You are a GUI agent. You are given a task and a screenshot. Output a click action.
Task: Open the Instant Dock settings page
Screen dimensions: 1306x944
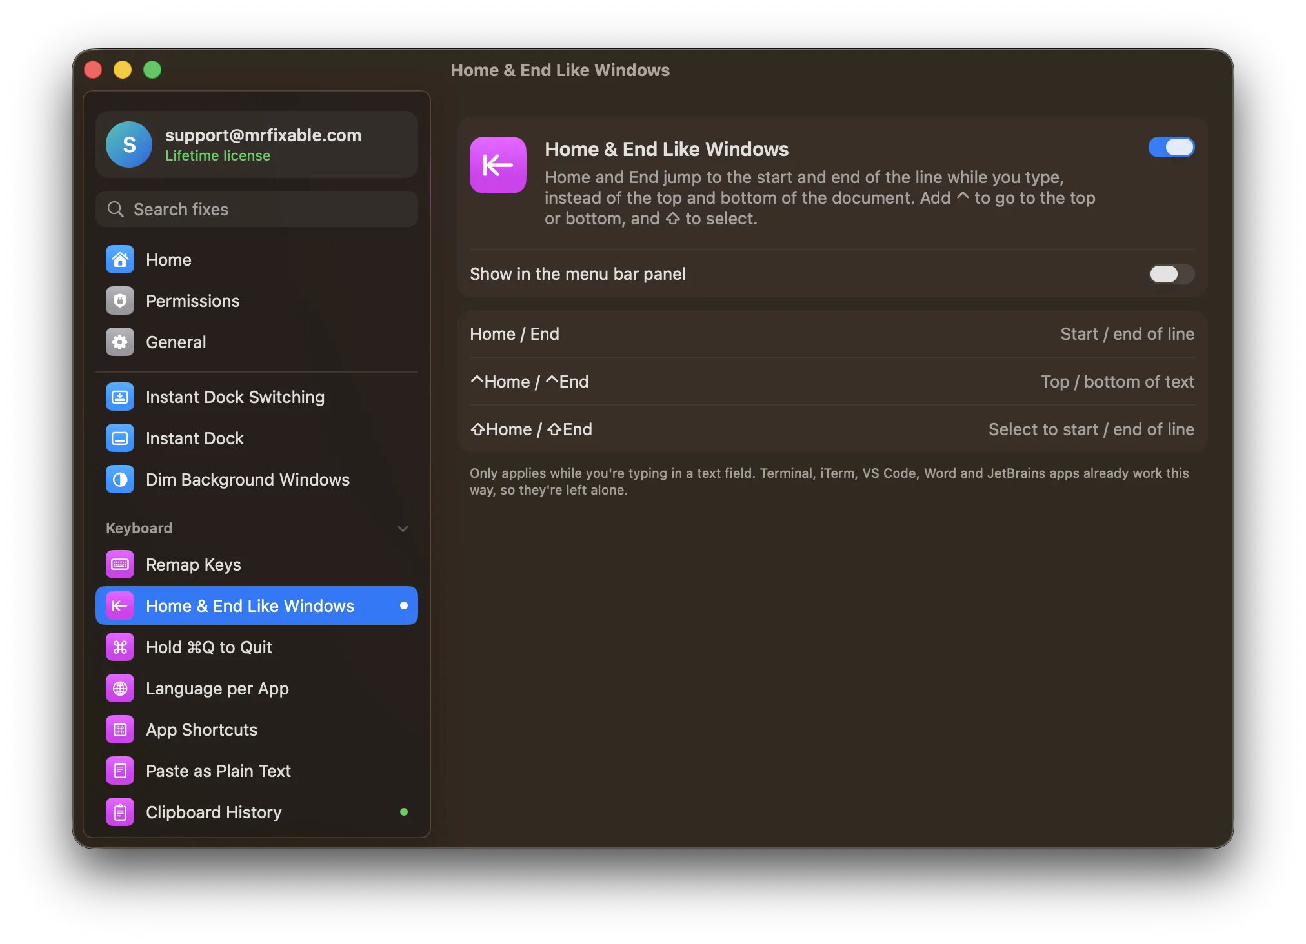pyautogui.click(x=257, y=438)
